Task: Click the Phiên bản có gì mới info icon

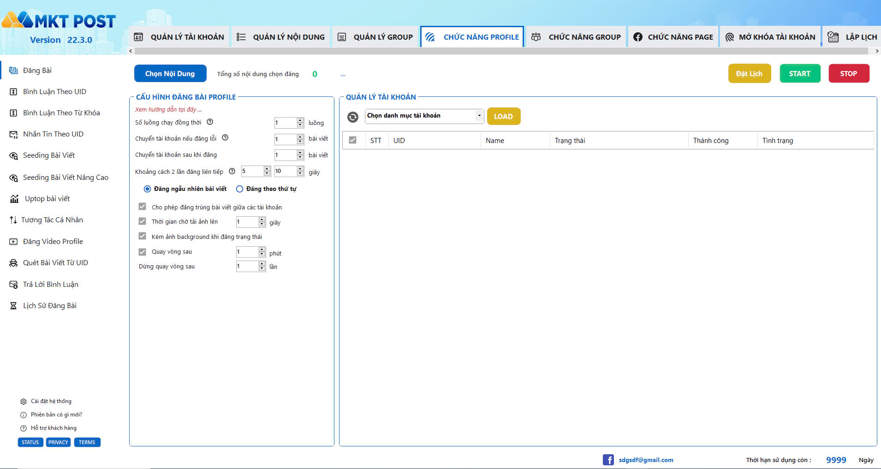Action: (x=24, y=415)
